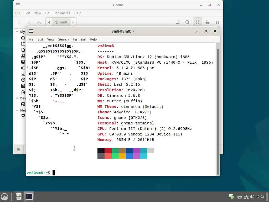Collapse the My Computer section in sidebar
Screen dimensions: 269x202
(x=17, y=32)
